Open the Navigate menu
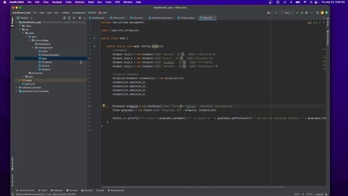This screenshot has width=348, height=196. pos(57,2)
